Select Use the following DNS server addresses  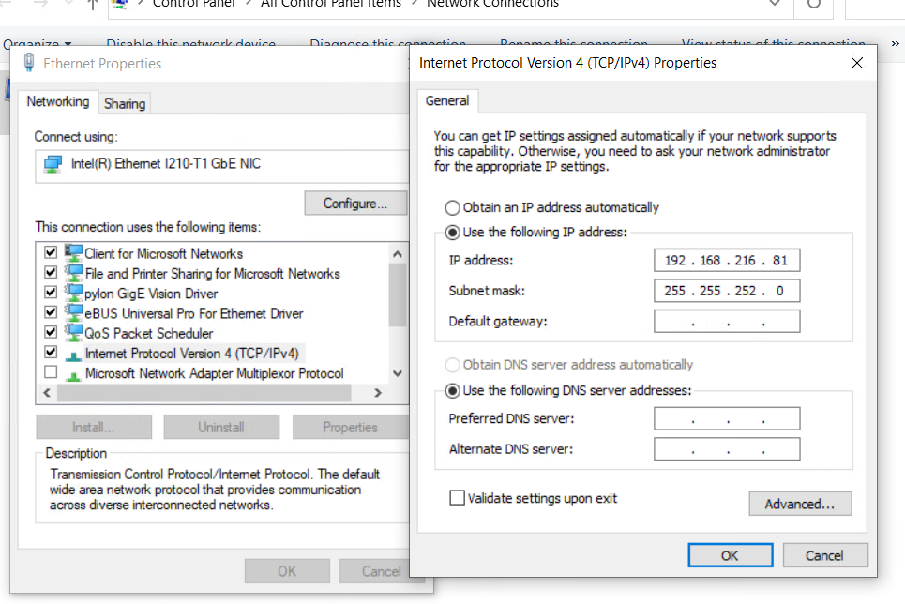[452, 391]
